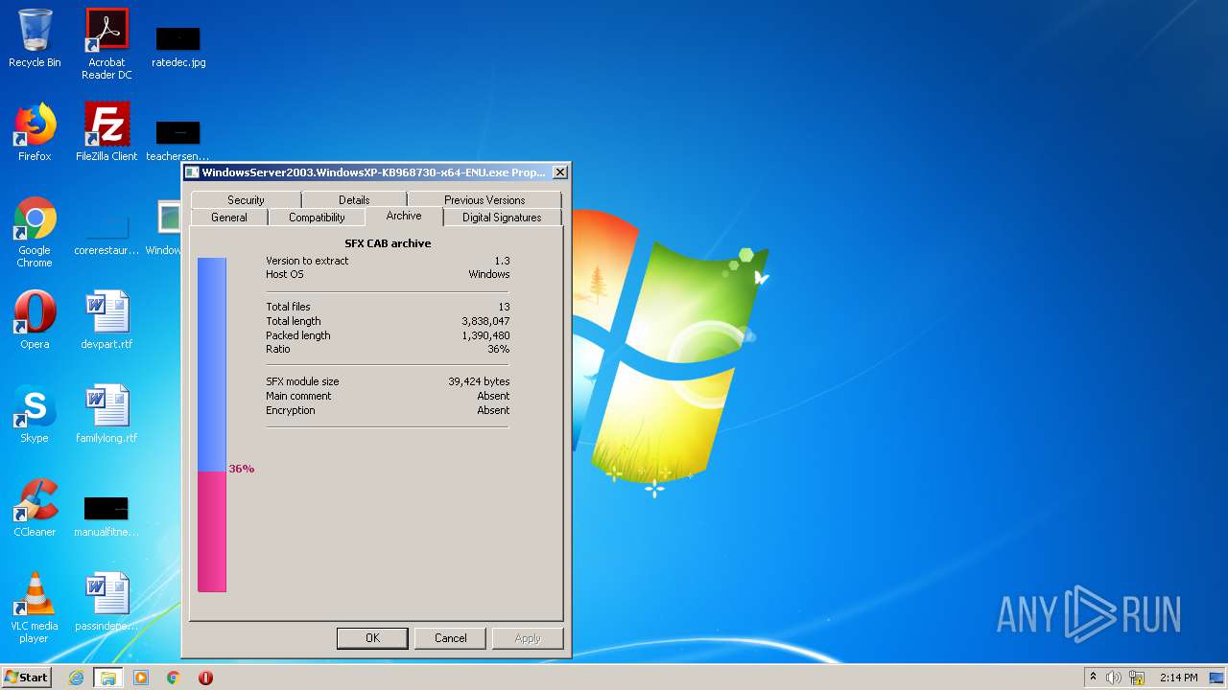
Task: Open Opera browser shortcut
Action: click(x=35, y=320)
